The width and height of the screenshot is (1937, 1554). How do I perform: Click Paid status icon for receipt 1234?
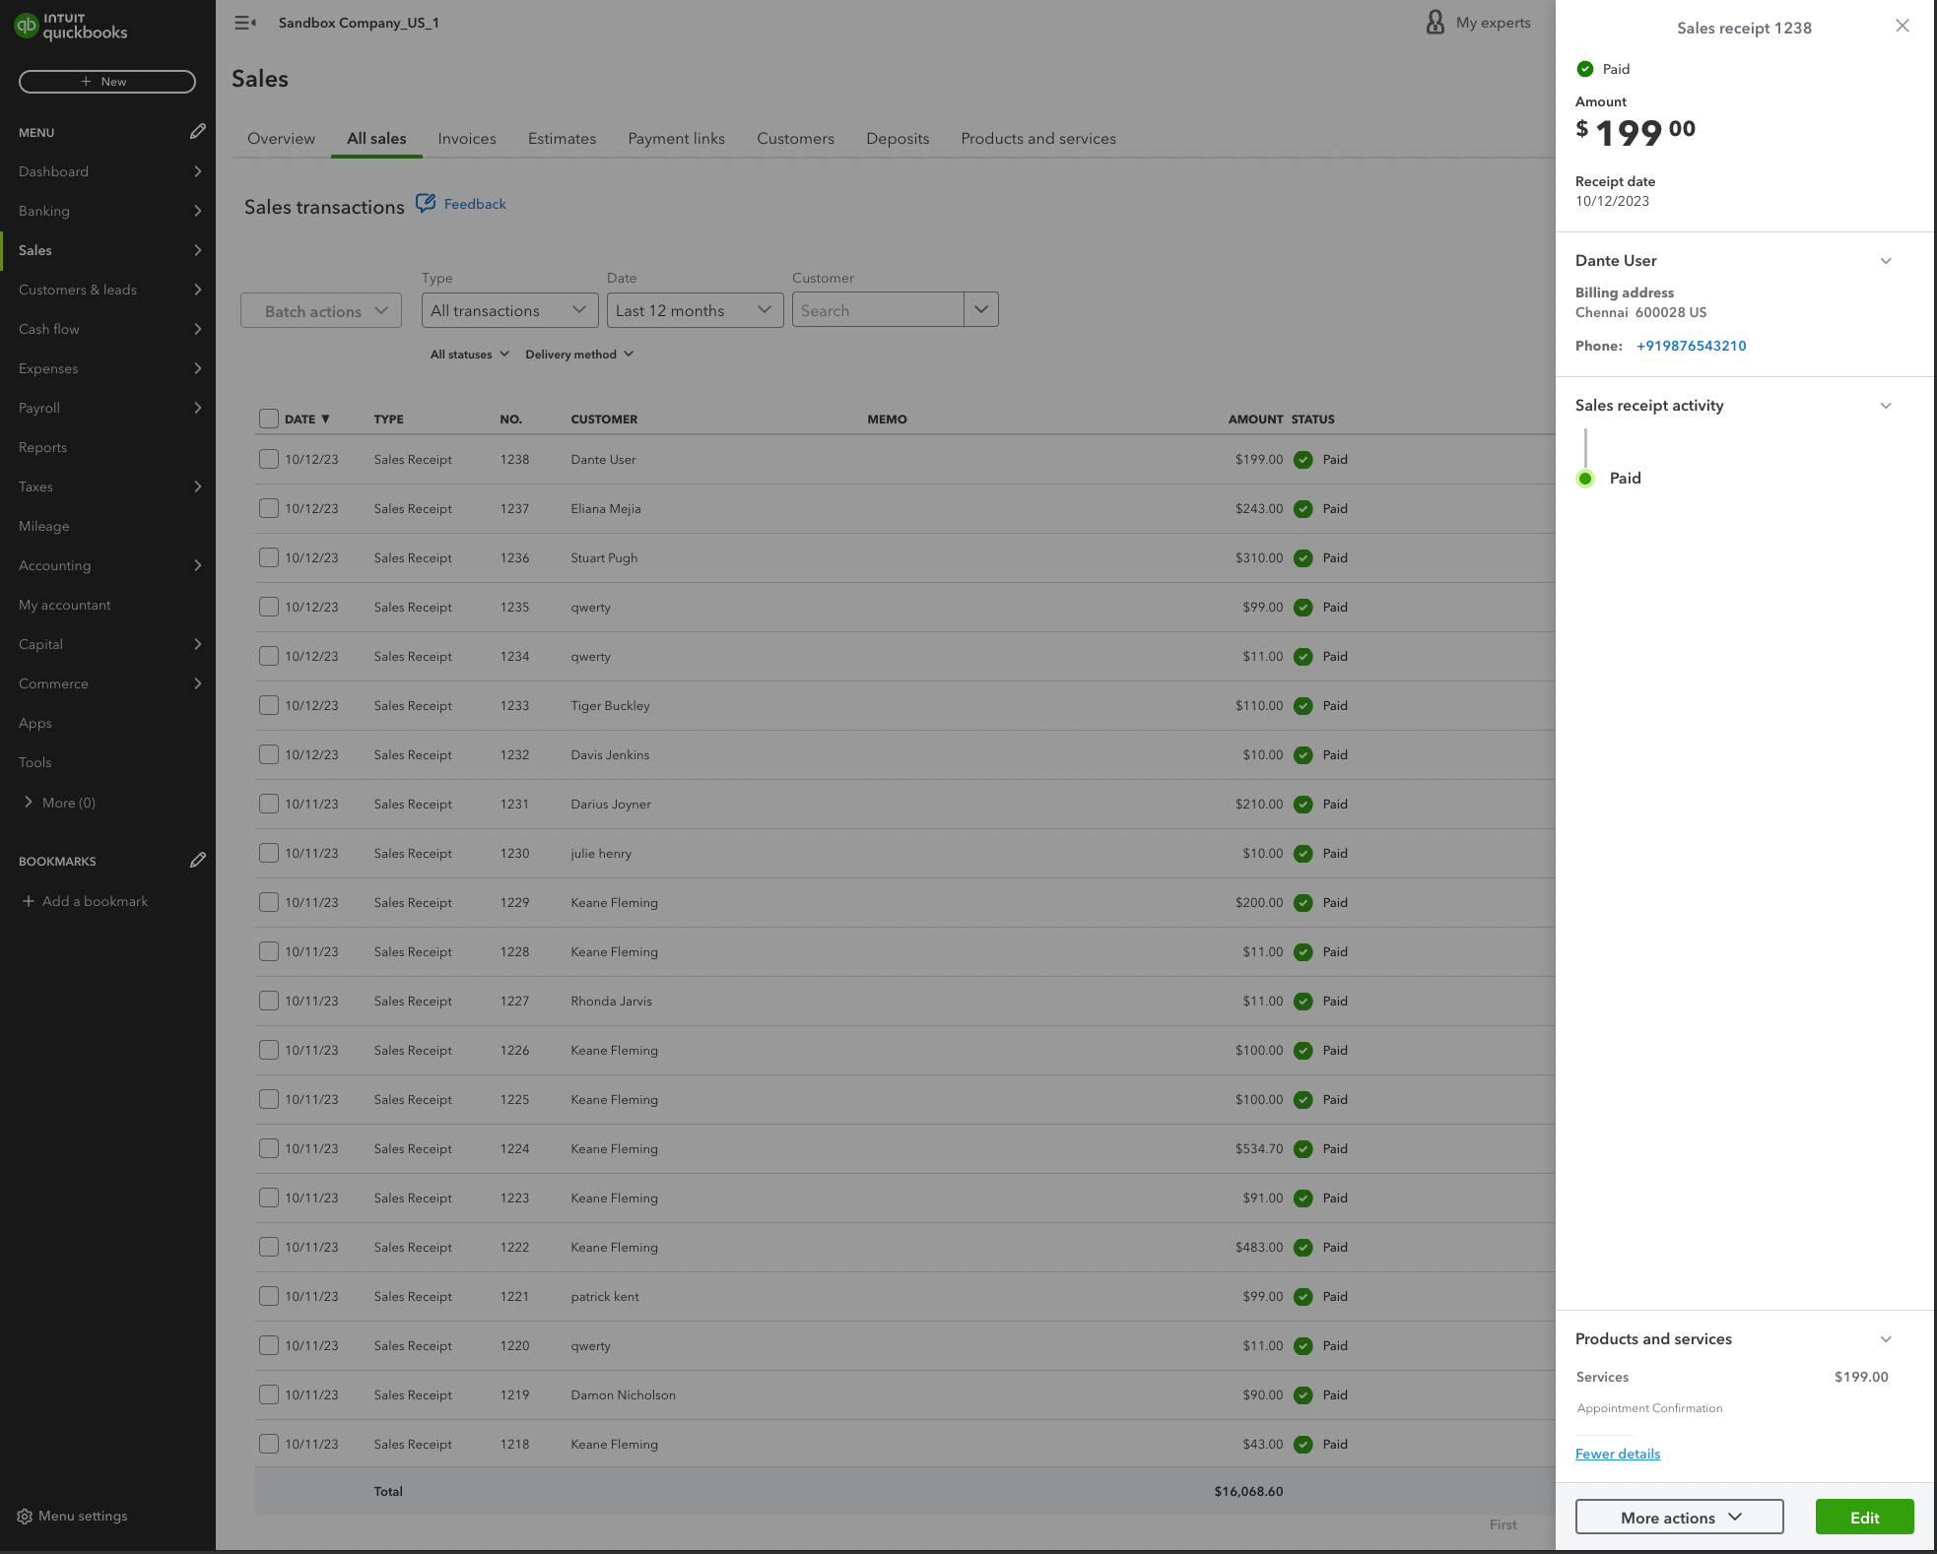tap(1303, 657)
